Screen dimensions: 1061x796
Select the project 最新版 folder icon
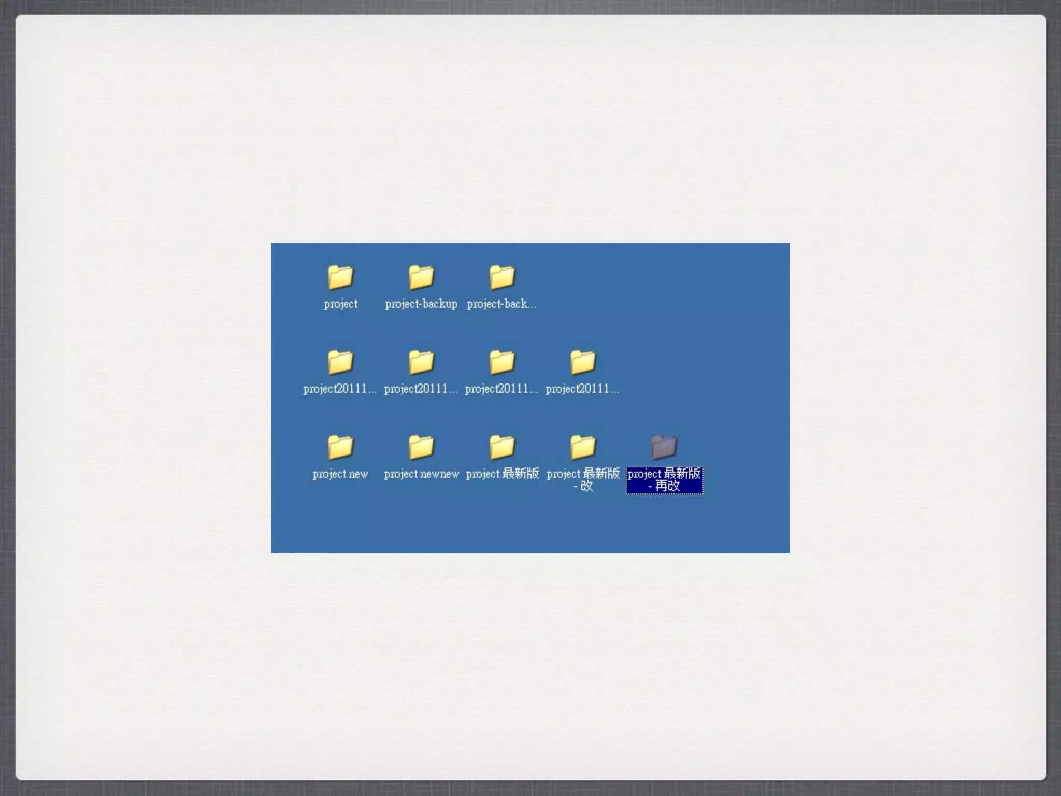point(501,447)
